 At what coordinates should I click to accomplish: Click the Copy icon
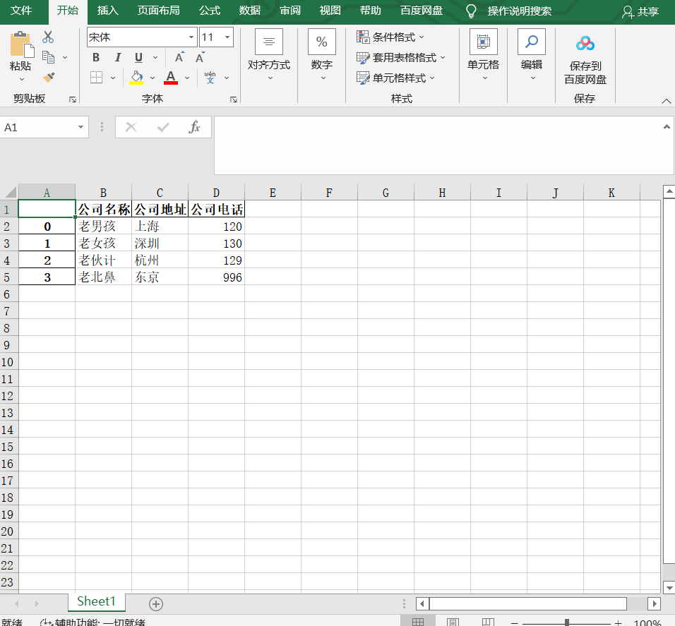pyautogui.click(x=48, y=56)
